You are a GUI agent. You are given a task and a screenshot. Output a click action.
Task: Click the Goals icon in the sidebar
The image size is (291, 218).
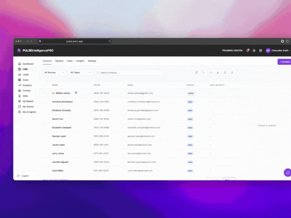tap(19, 80)
